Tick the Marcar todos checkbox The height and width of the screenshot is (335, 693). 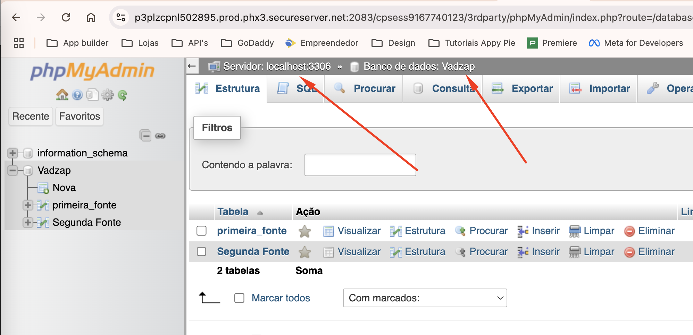click(239, 298)
